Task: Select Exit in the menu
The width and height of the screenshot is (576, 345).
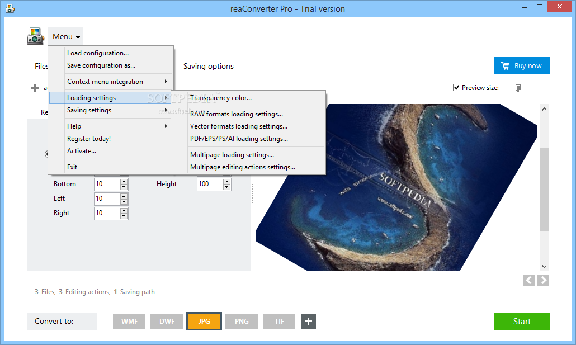Action: tap(110, 167)
